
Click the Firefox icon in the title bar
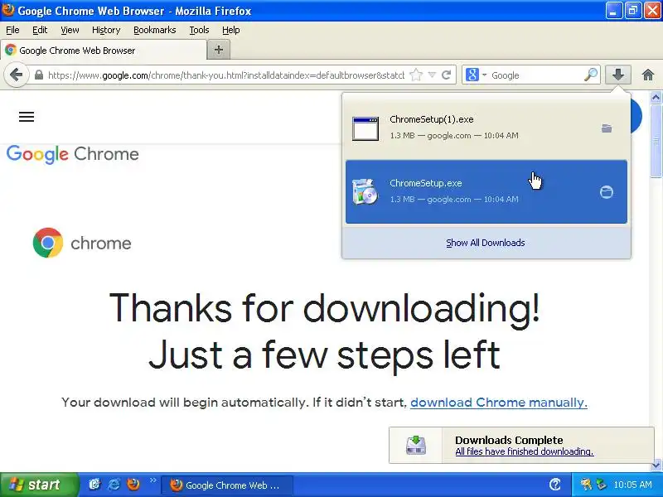8,10
